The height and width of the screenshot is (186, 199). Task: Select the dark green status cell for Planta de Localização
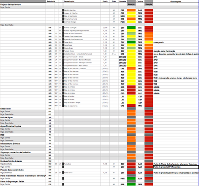(x=131, y=27)
